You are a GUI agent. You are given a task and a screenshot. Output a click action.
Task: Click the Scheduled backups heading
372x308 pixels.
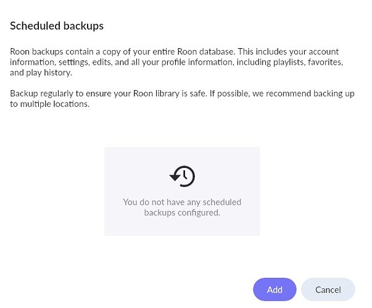click(x=56, y=26)
